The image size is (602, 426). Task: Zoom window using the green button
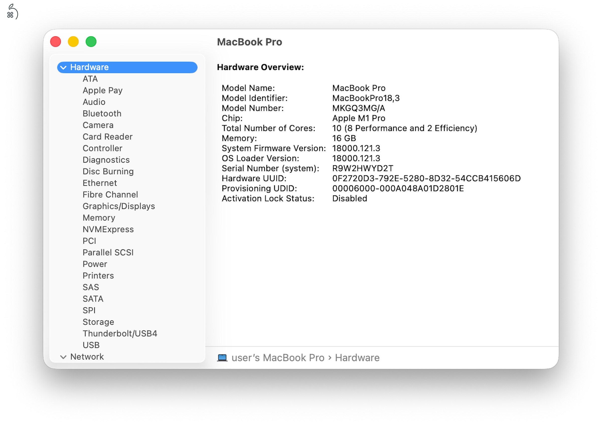pos(91,42)
